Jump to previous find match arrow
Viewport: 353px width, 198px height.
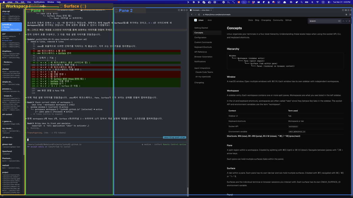(x=343, y=21)
